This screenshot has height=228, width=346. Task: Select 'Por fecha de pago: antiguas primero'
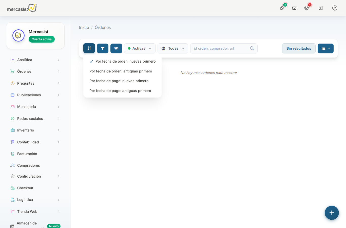[x=120, y=91]
